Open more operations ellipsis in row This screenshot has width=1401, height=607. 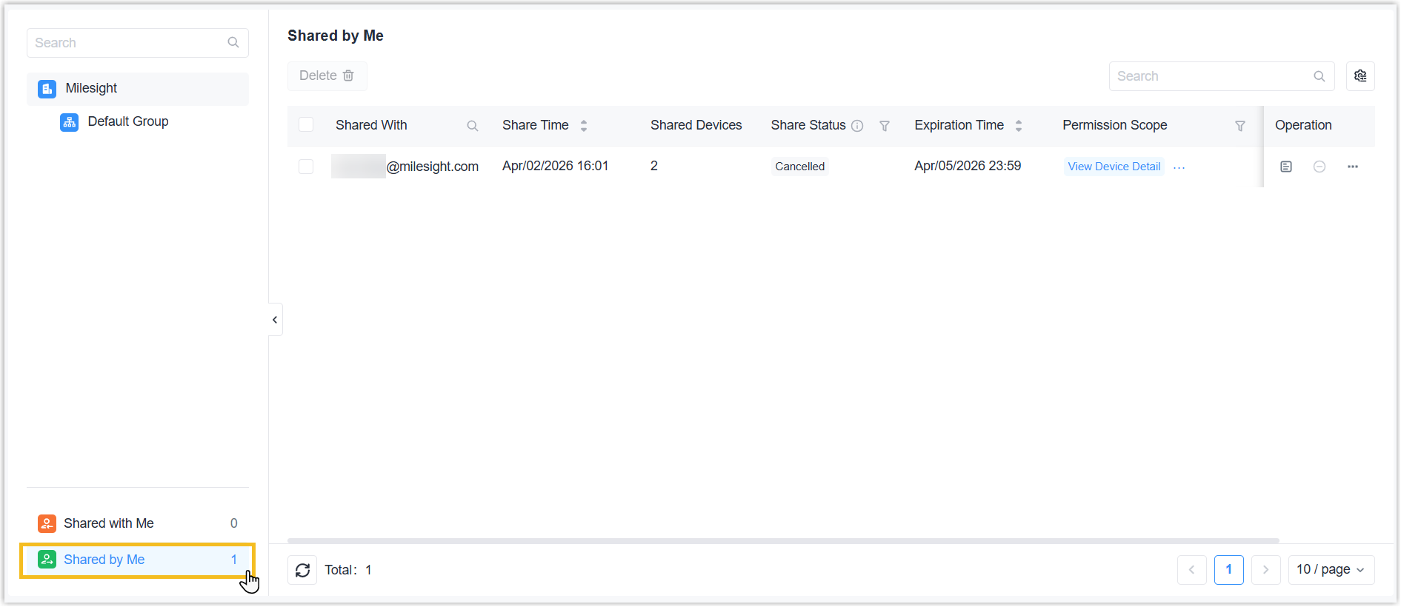[1352, 167]
